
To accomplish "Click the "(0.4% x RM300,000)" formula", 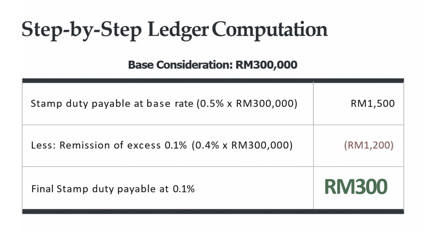I will (242, 146).
